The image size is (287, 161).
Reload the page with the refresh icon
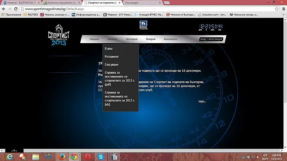tap(17, 9)
